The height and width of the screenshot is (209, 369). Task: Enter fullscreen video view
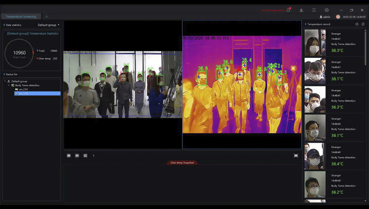[x=296, y=156]
